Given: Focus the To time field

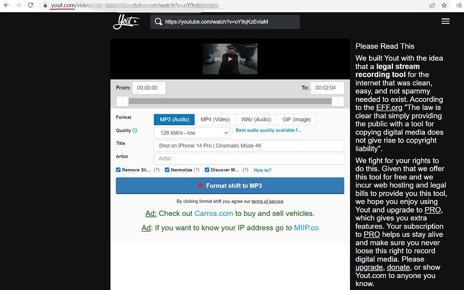Looking at the screenshot, I should point(327,88).
